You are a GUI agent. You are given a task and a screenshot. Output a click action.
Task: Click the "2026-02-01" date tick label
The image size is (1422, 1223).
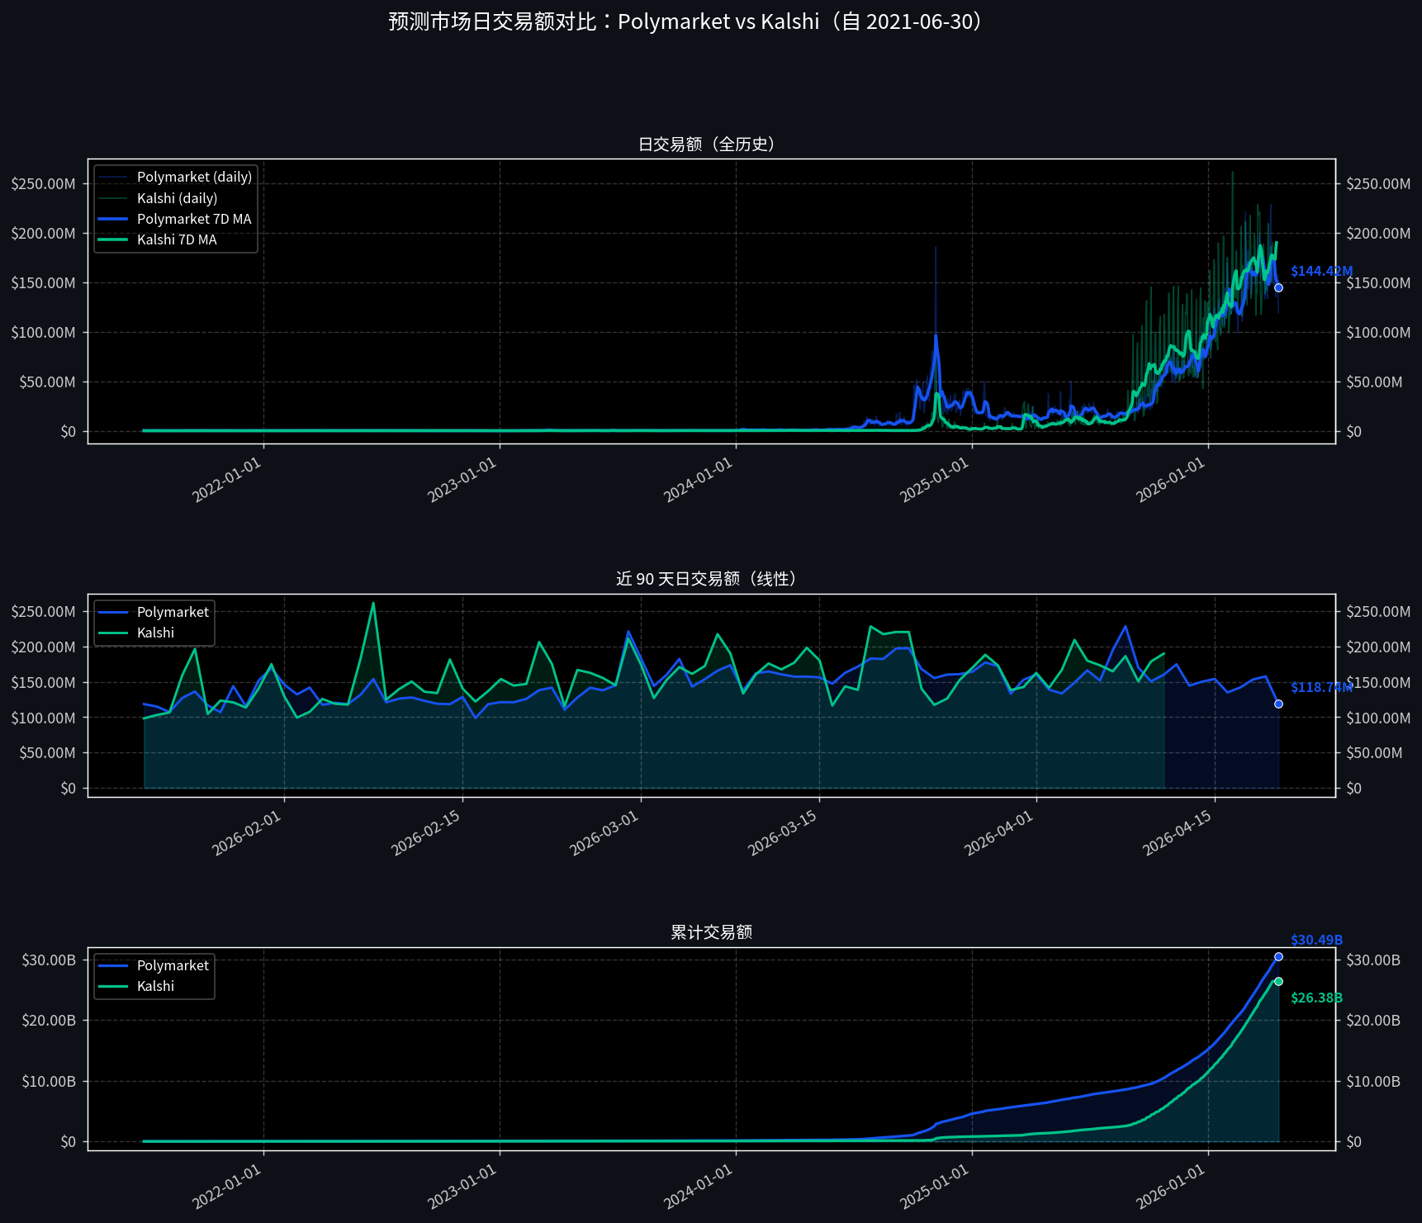click(247, 832)
